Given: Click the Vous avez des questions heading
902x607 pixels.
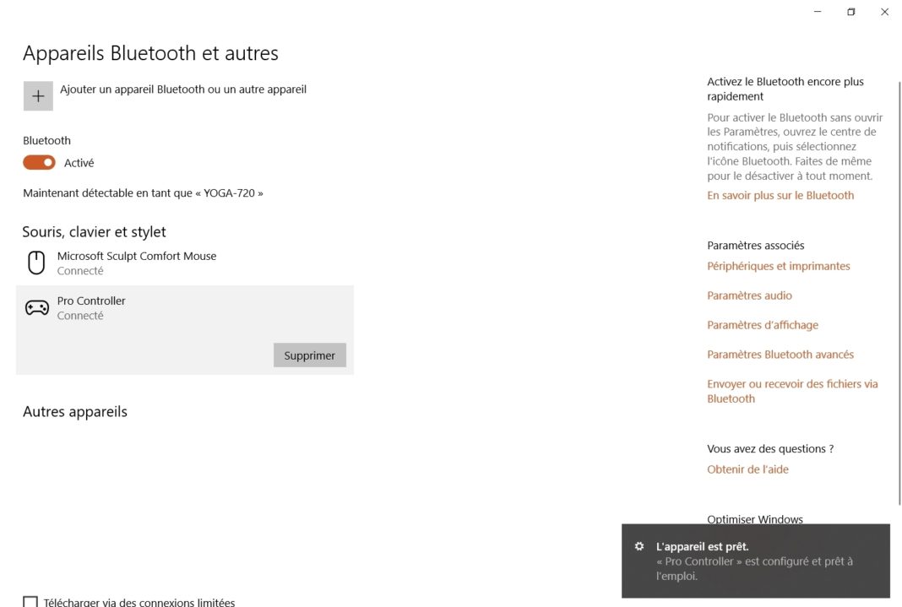Looking at the screenshot, I should pos(770,448).
